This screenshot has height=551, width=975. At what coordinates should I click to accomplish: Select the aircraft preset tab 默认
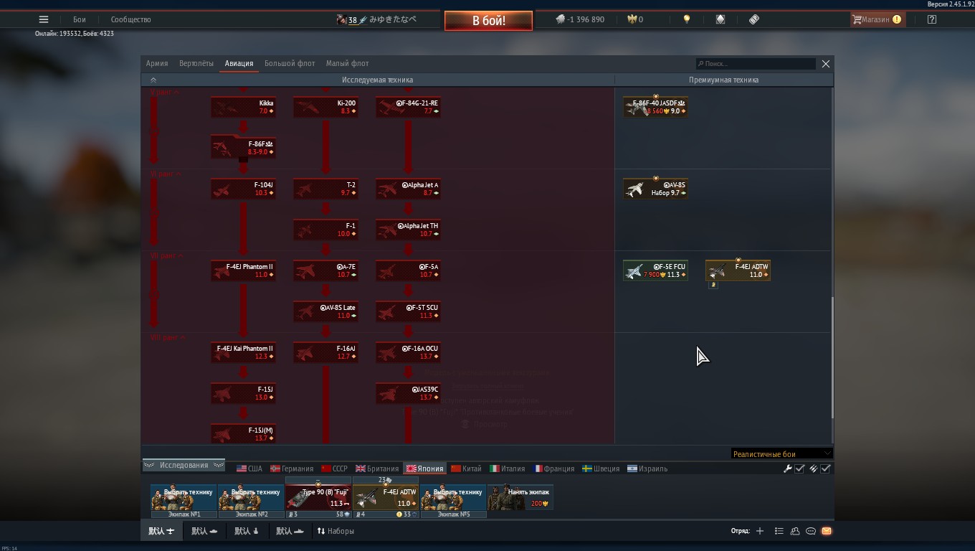pos(161,531)
